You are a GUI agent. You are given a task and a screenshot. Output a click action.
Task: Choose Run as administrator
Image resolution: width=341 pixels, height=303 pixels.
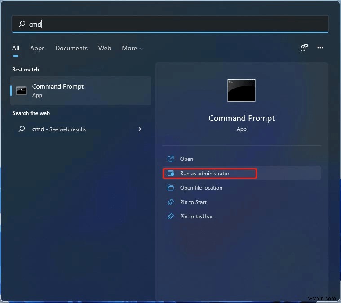(242, 174)
